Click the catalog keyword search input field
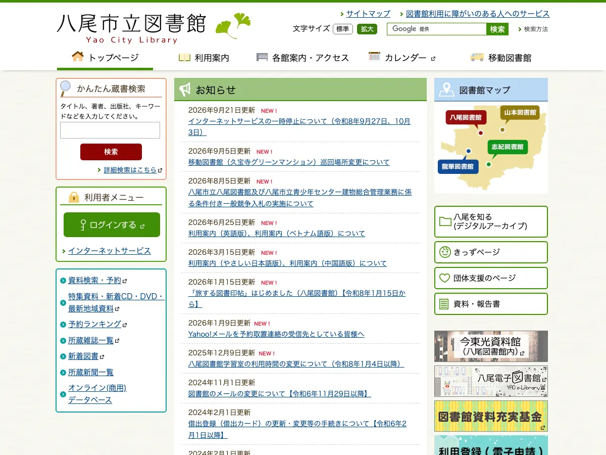Image resolution: width=606 pixels, height=455 pixels. [110, 130]
